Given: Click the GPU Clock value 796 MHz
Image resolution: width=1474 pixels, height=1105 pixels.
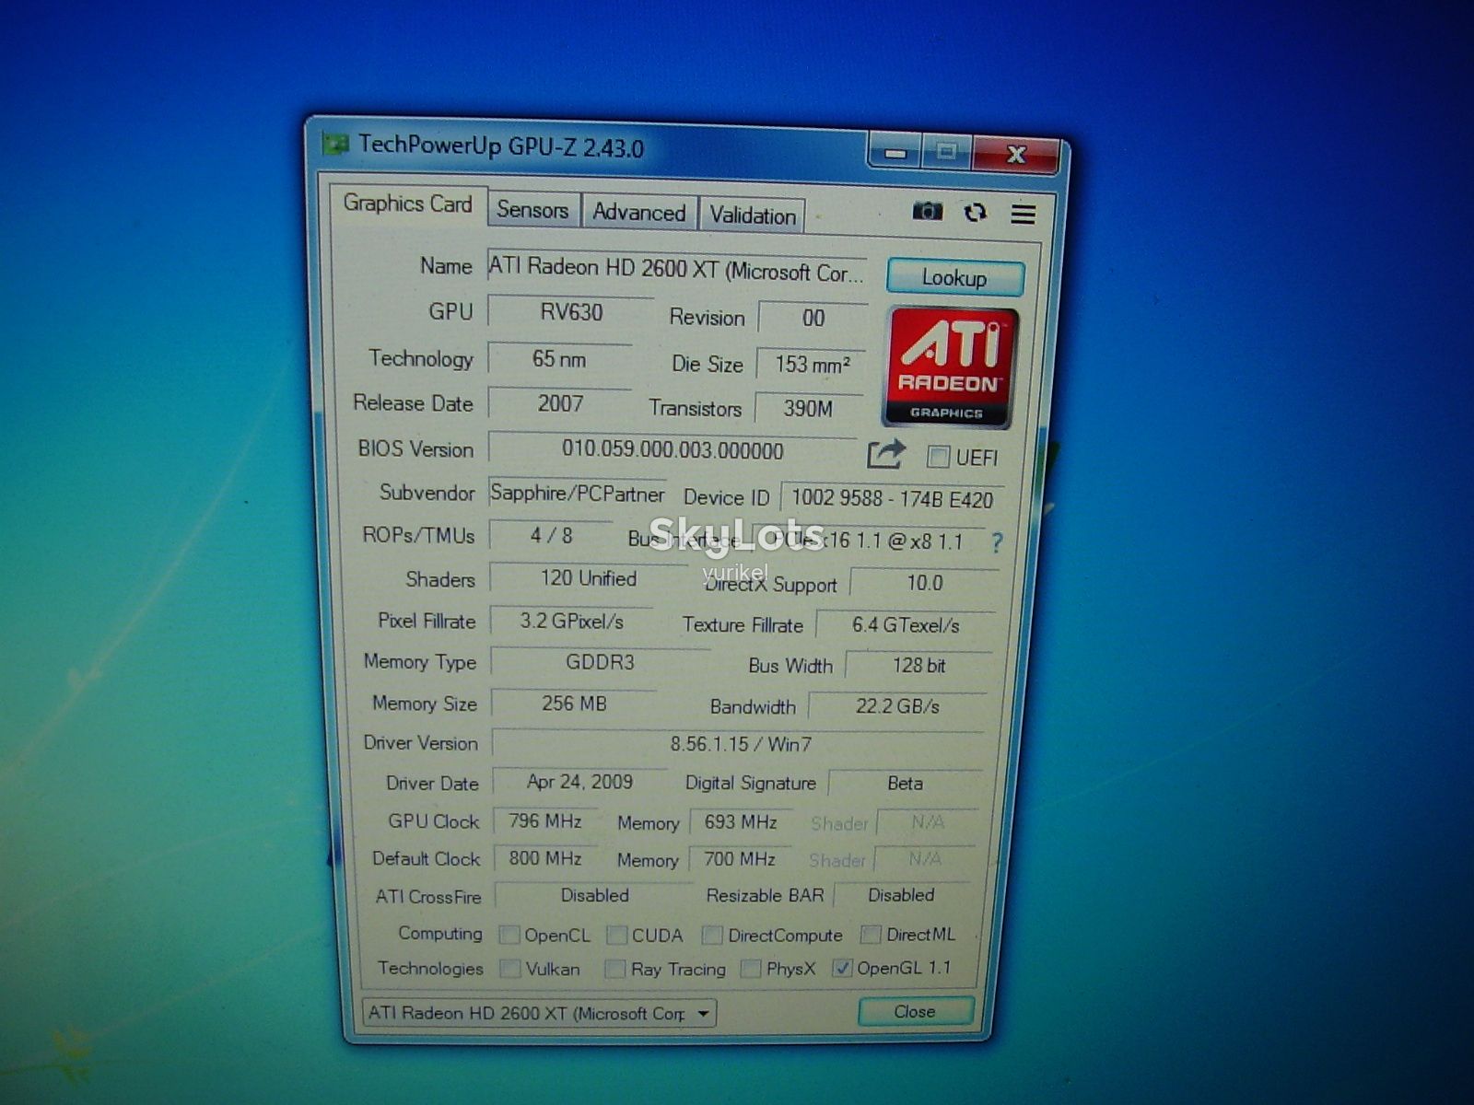Looking at the screenshot, I should [545, 820].
